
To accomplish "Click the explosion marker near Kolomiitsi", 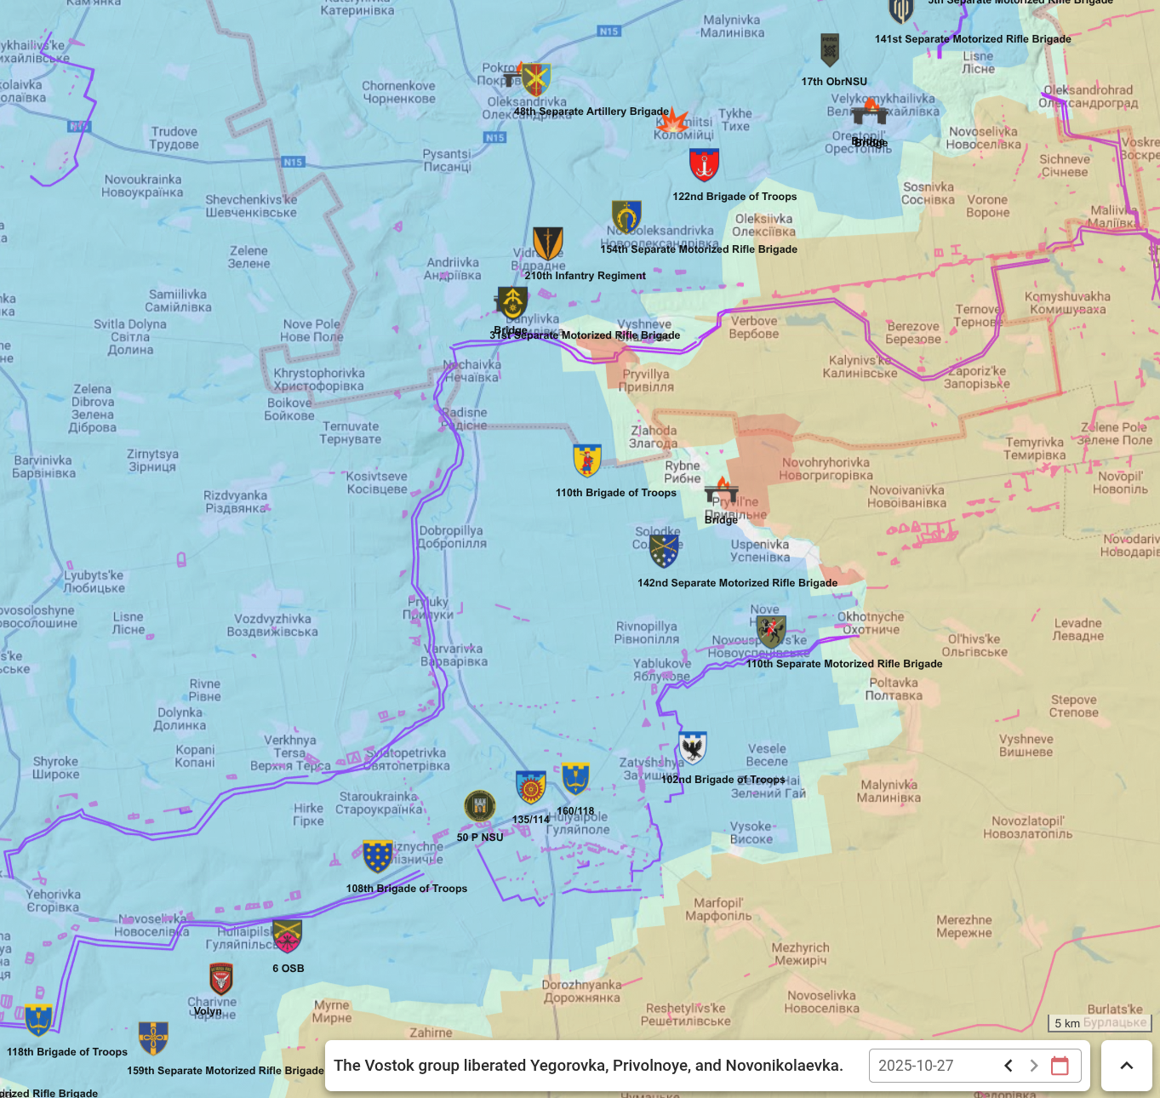I will point(672,121).
